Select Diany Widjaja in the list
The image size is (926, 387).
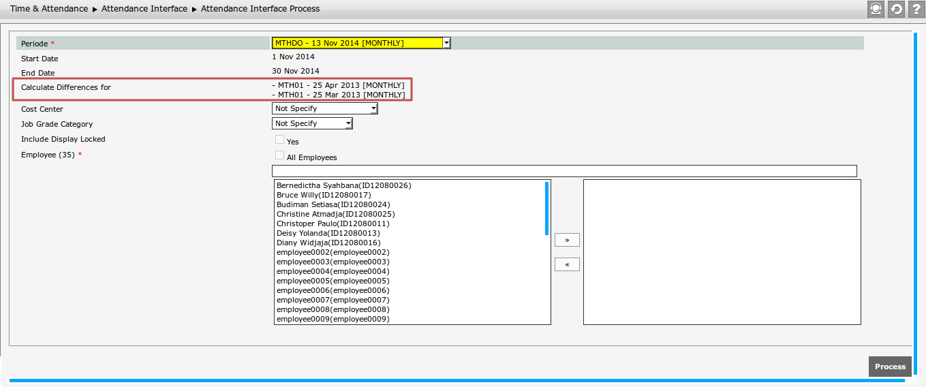pos(328,243)
